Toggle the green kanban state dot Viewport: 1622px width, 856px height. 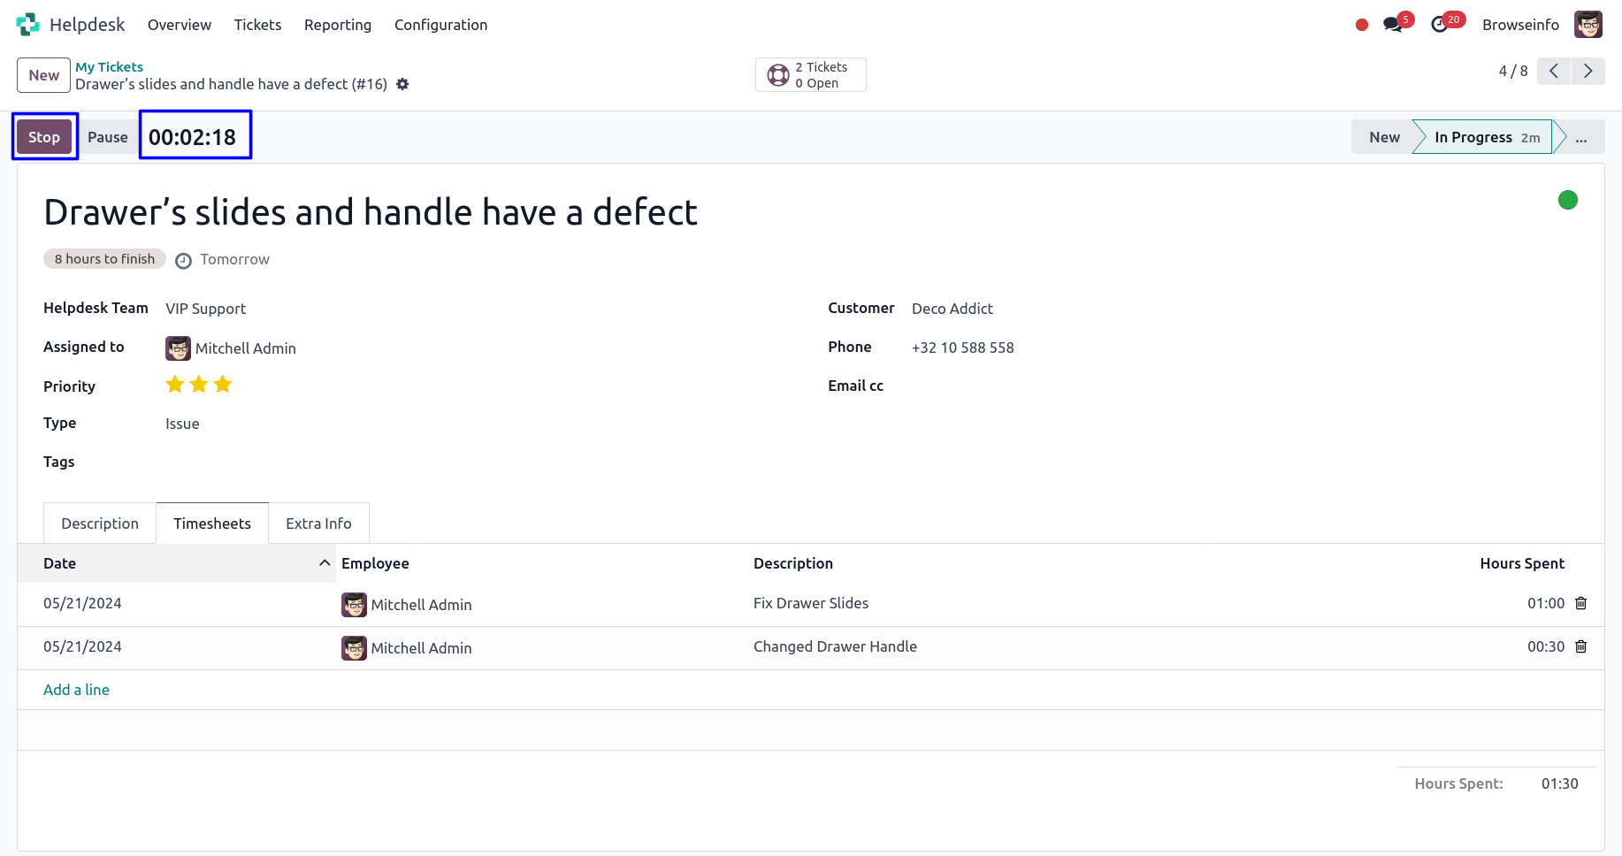pos(1567,200)
